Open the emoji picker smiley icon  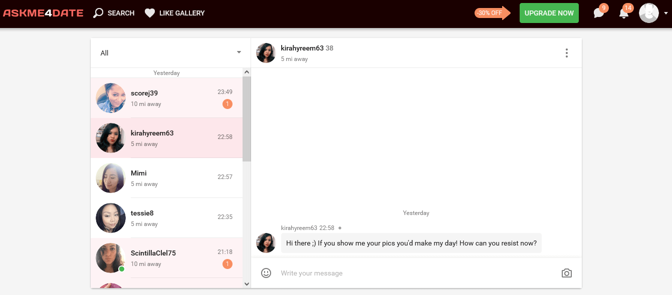click(266, 273)
